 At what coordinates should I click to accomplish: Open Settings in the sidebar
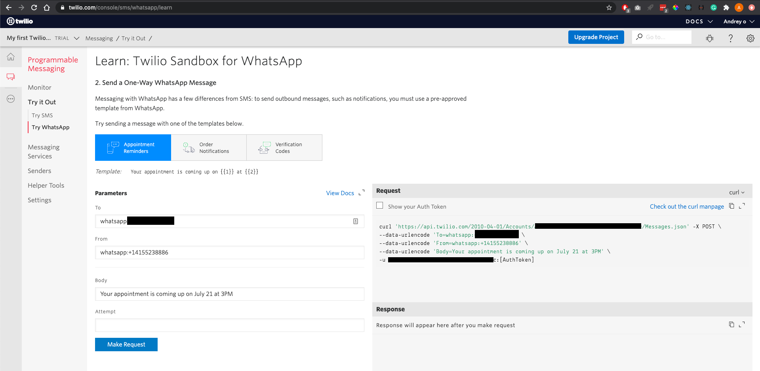40,200
